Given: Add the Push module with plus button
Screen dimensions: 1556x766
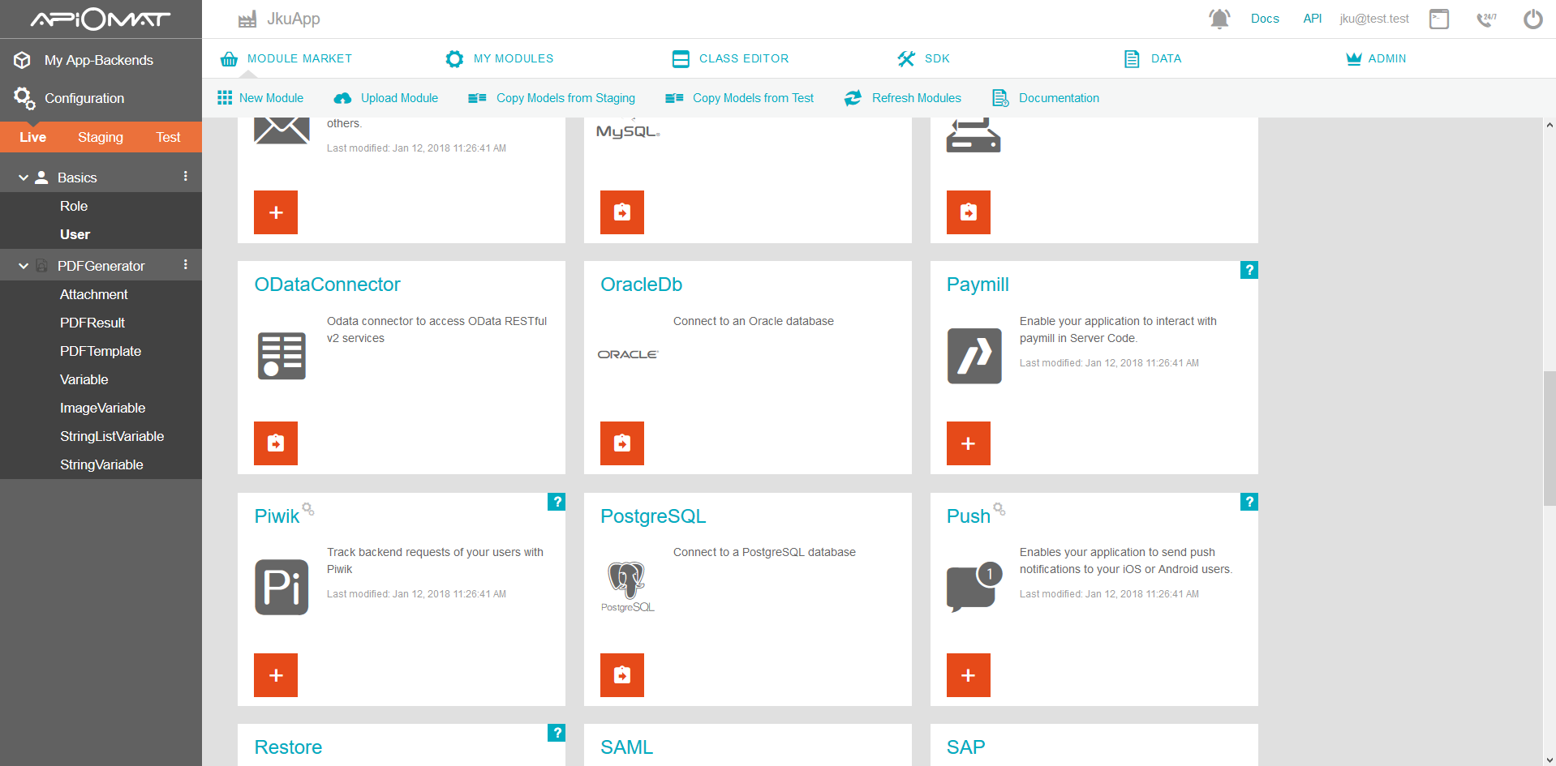Looking at the screenshot, I should (x=969, y=675).
